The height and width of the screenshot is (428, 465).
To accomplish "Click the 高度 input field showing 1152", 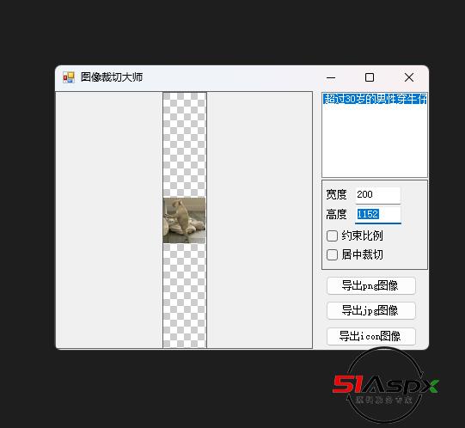I will [378, 214].
